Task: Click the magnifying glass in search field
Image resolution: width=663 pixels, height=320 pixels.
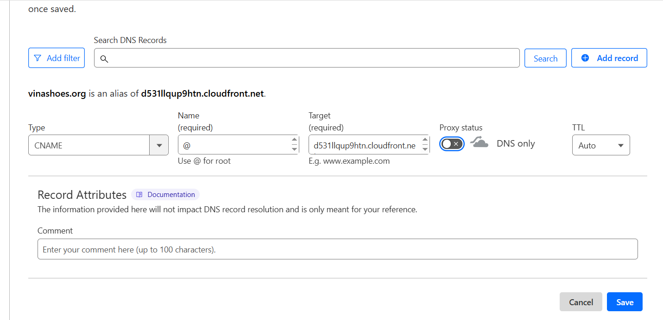Action: click(x=104, y=59)
